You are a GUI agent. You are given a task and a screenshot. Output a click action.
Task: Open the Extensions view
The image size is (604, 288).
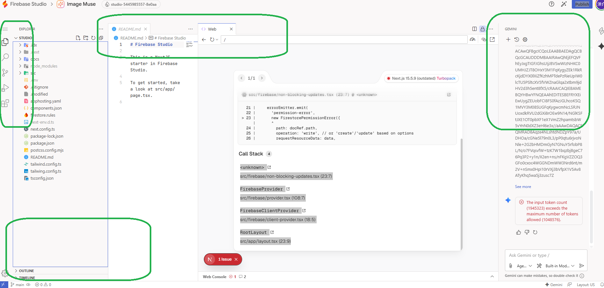(5, 103)
